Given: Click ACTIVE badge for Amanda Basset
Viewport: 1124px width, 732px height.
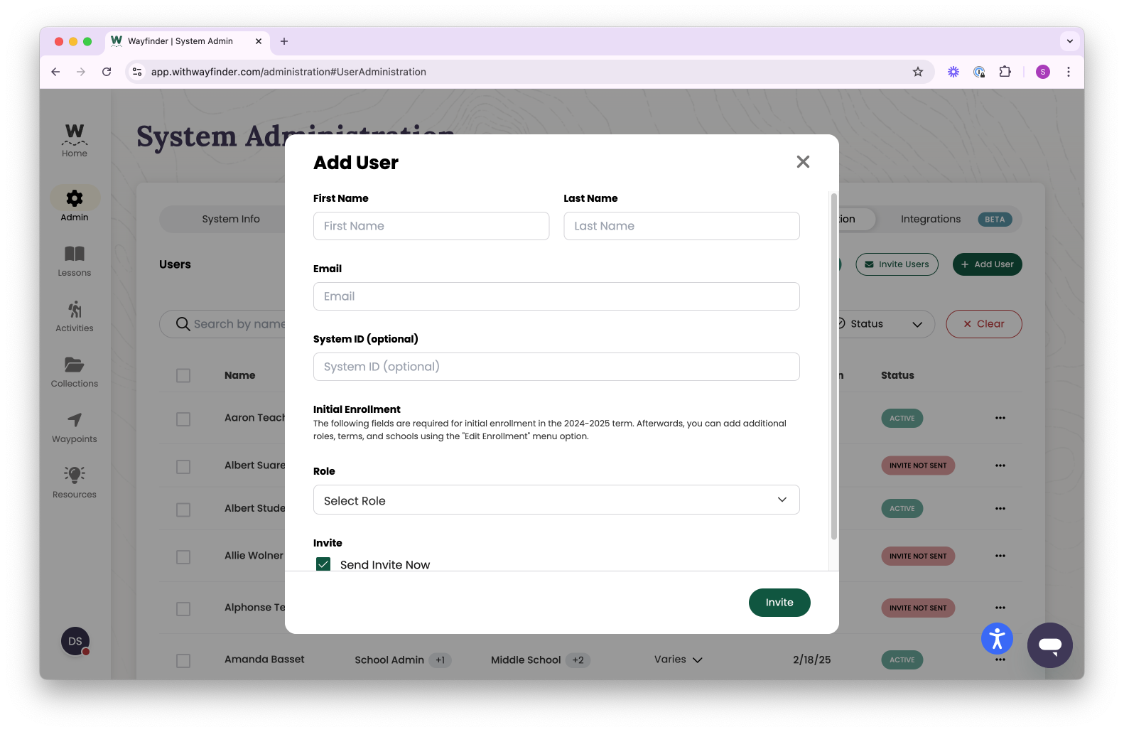Looking at the screenshot, I should click(x=902, y=660).
